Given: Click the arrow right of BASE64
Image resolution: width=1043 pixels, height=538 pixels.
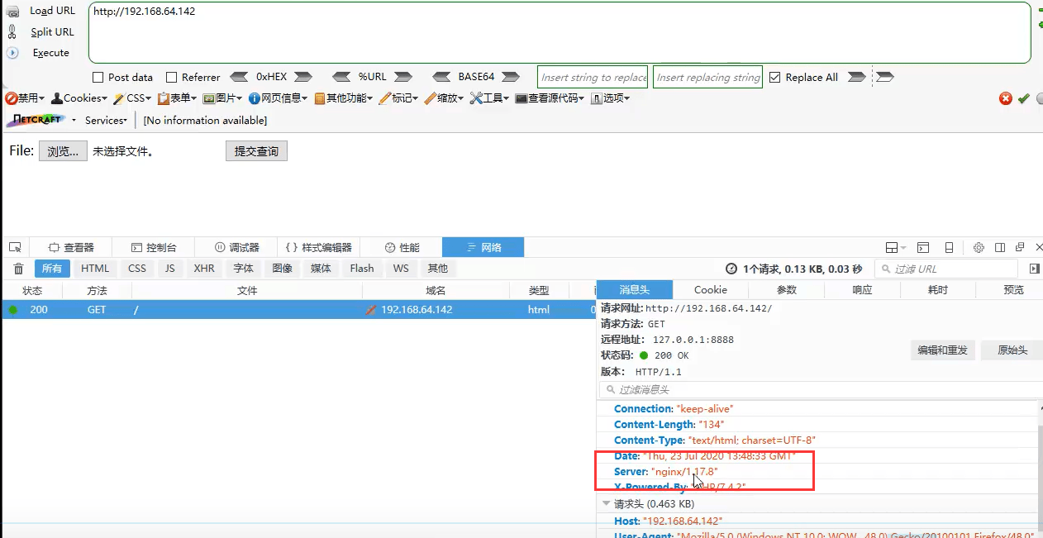Looking at the screenshot, I should tap(511, 77).
